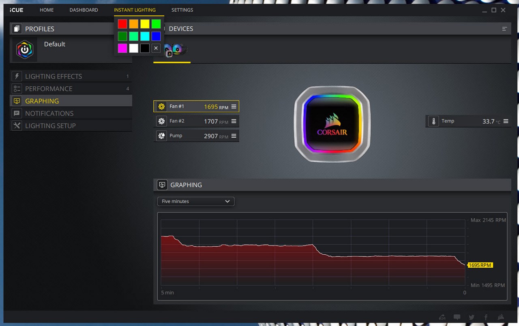Screen dimensions: 519x326
Task: Open the Devices panel hamburger menu
Action: tap(504, 29)
